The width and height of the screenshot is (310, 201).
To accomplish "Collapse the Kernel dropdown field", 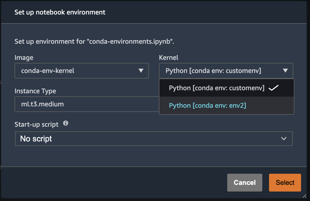I will click(x=226, y=71).
